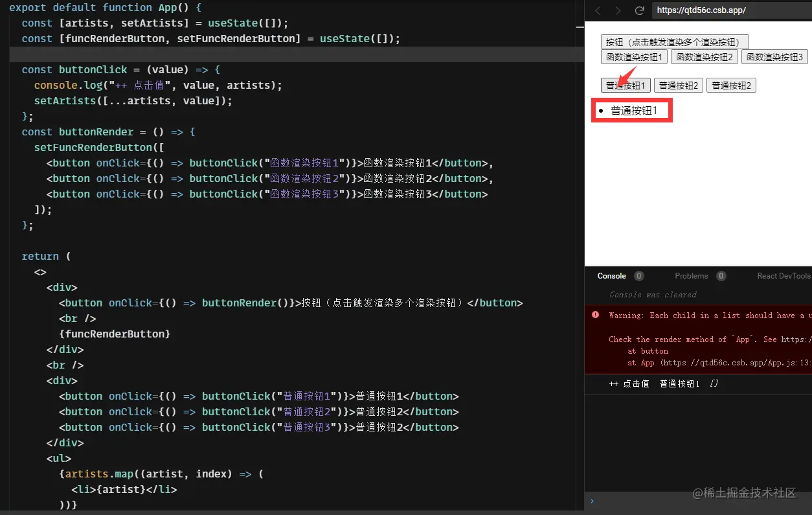Click the "at App (https://qtd56c.csb.app/App.js" stack line
This screenshot has width=812, height=515.
(x=719, y=363)
